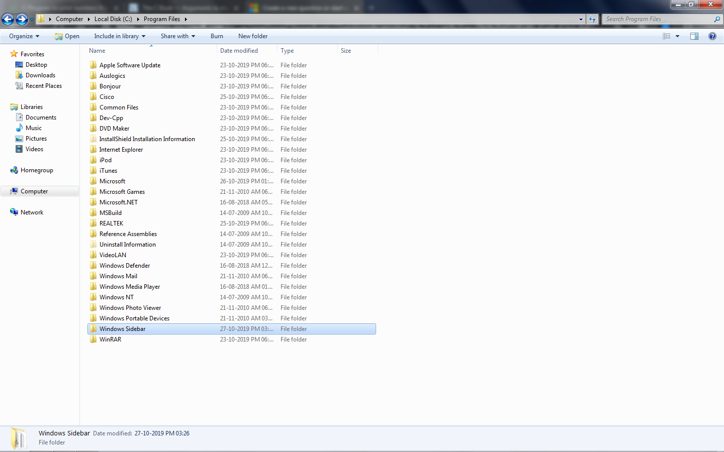
Task: Click the Videos library icon
Action: [19, 149]
